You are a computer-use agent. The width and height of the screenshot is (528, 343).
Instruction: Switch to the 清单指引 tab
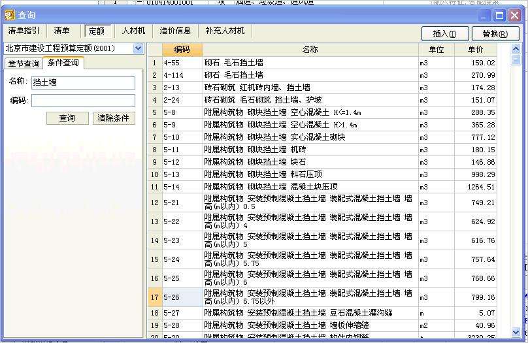pos(24,31)
